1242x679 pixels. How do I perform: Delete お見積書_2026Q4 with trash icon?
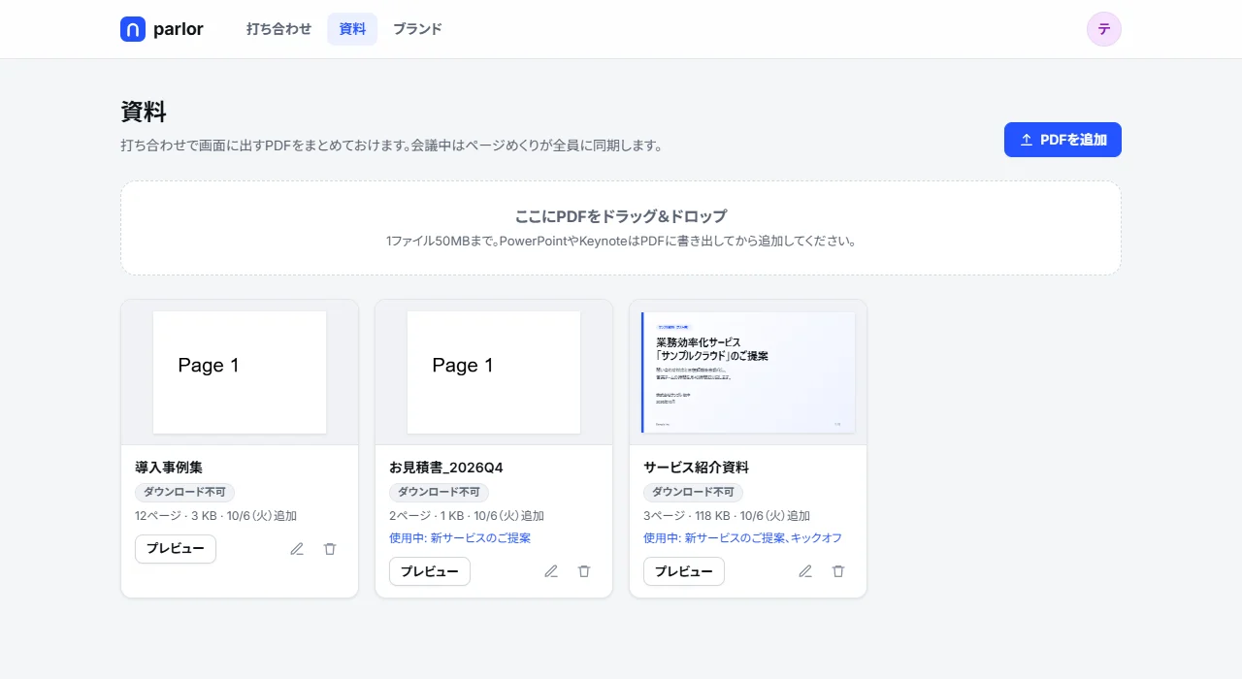tap(584, 571)
